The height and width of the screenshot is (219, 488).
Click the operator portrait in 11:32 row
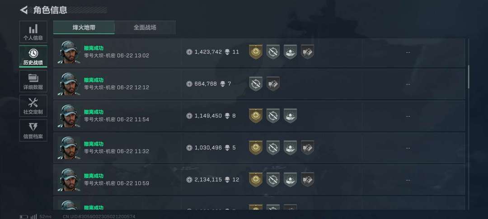[69, 148]
